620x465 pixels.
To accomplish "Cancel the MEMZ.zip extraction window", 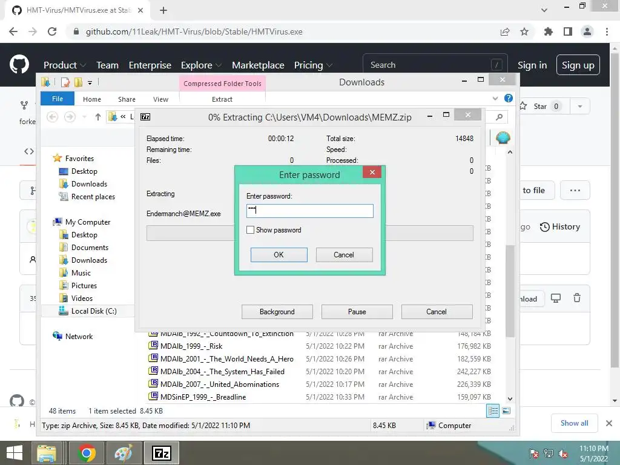I will [x=437, y=312].
